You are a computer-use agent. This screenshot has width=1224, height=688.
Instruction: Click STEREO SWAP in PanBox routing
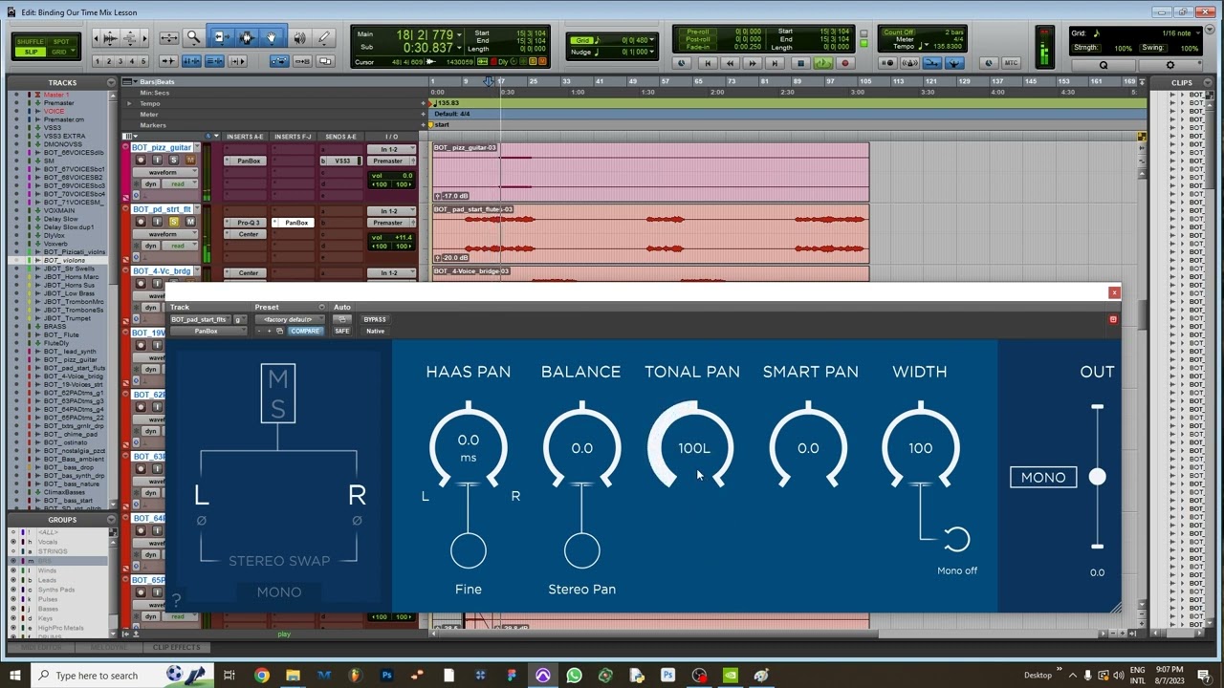point(279,561)
